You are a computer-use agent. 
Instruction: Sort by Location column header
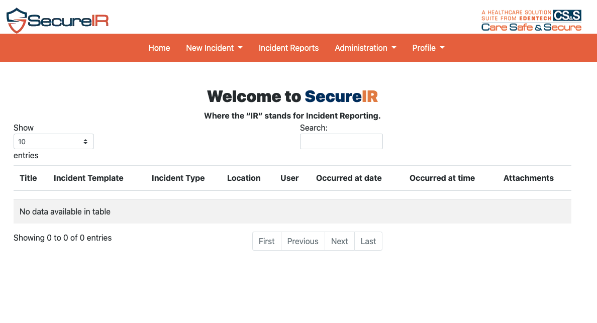tap(244, 178)
